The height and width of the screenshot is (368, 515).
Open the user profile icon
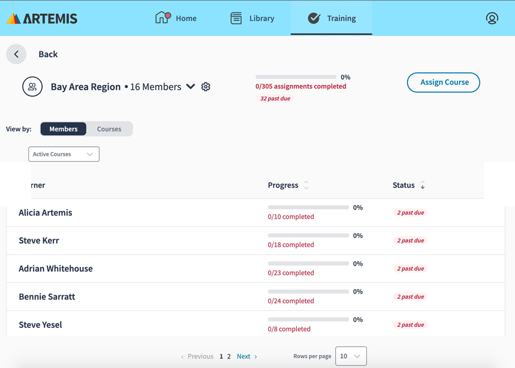[x=492, y=18]
